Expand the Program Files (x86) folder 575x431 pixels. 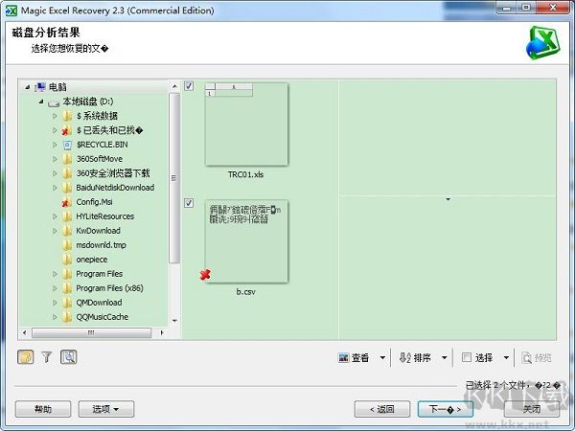[55, 288]
